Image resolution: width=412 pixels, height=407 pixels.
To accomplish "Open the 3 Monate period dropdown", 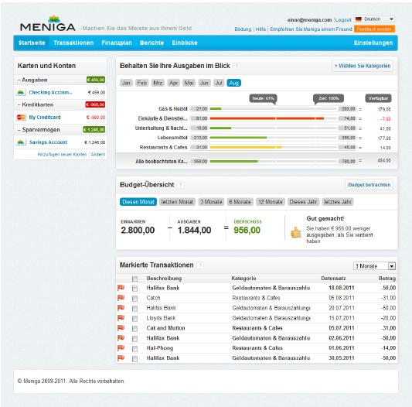I will coord(374,266).
